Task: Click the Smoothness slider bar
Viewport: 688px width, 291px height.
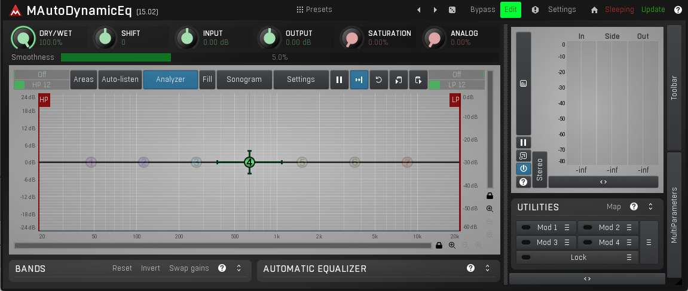Action: [x=280, y=57]
